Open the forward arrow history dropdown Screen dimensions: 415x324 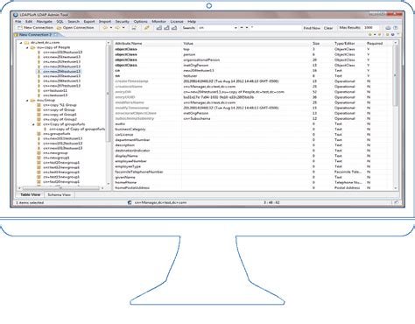point(123,28)
